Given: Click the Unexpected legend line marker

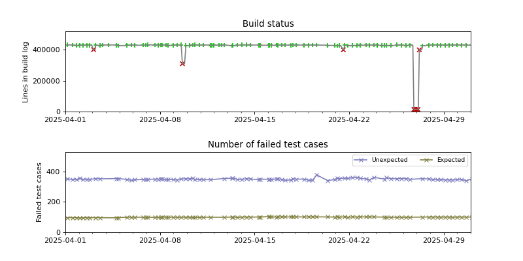Looking at the screenshot, I should [x=362, y=160].
